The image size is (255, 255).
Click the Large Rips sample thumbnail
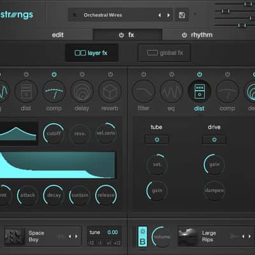[188, 237]
